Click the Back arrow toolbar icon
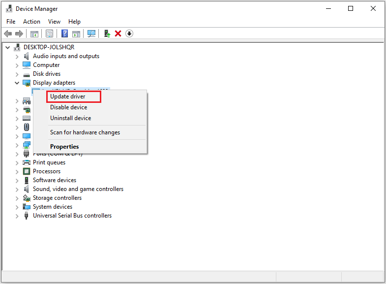Viewport: 386px width, 284px height. pos(8,33)
